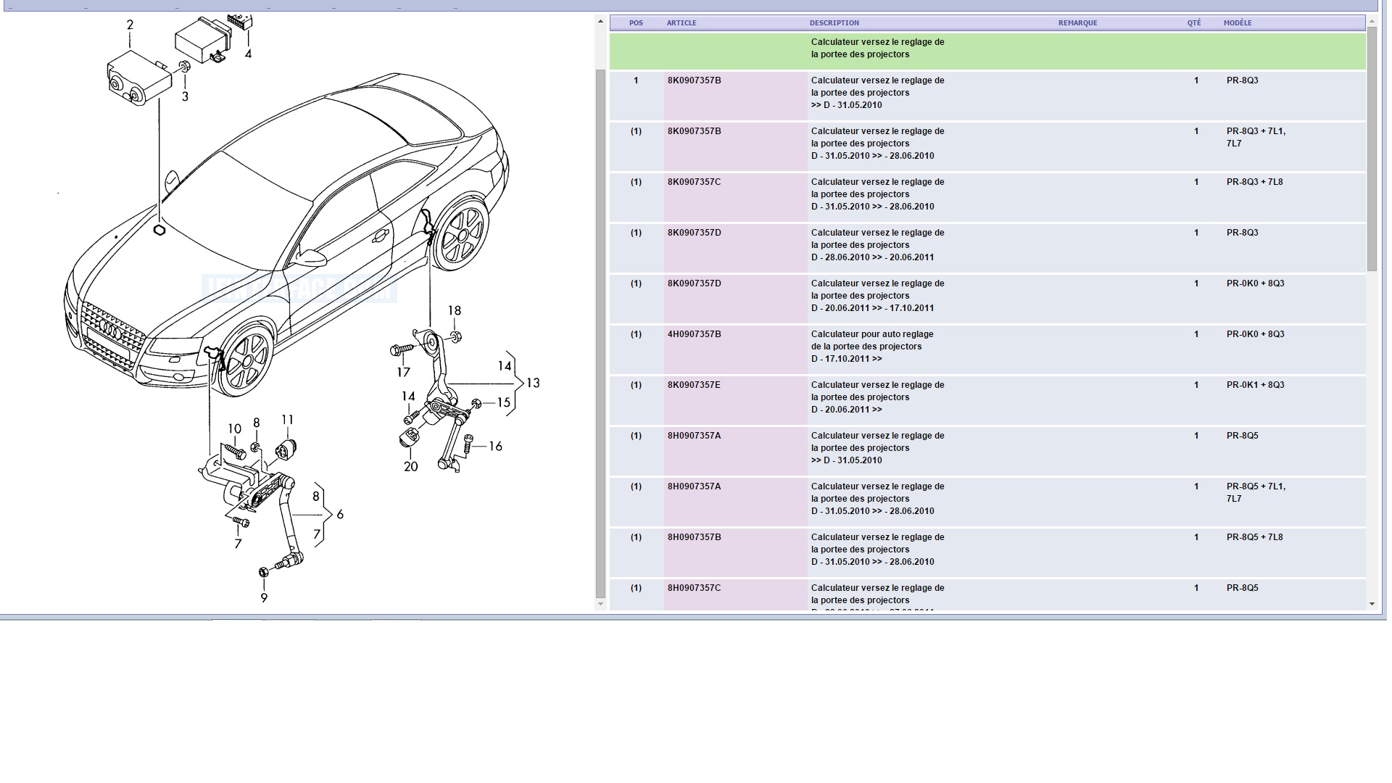
Task: Click the diagram panel's scroll-down arrow
Action: click(600, 604)
